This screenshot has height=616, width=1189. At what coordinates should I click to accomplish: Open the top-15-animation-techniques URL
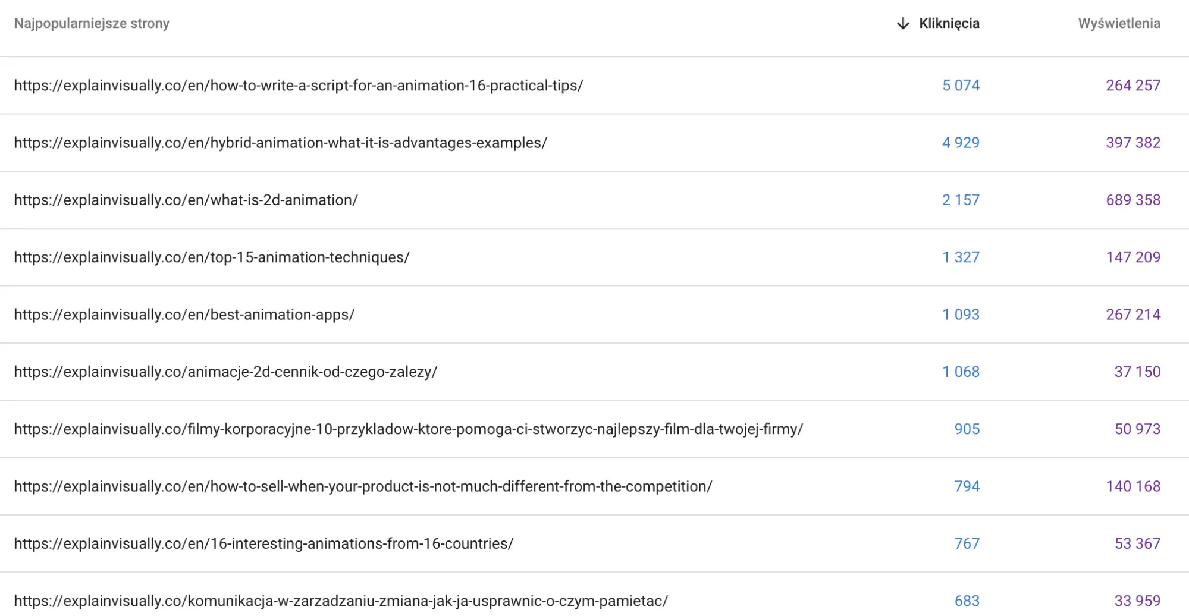coord(212,257)
